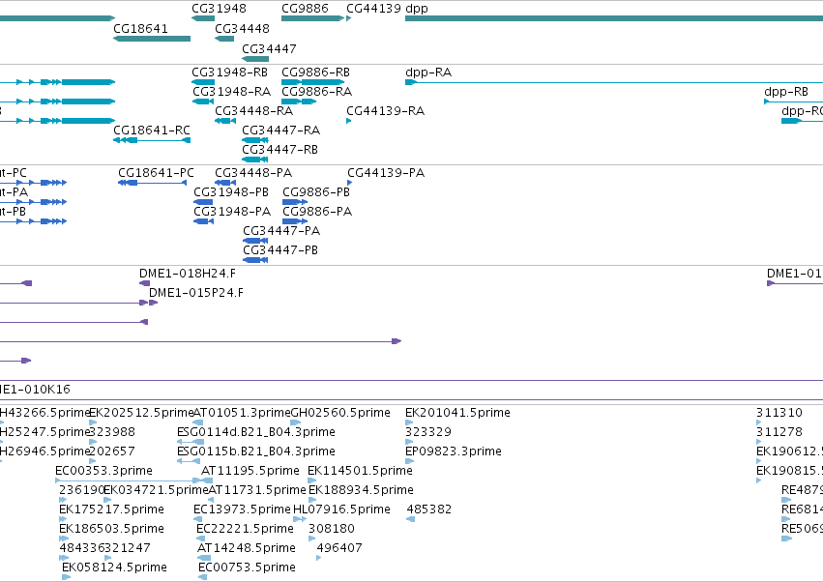Screen dimensions: 823x582
Task: Select the 202657 EST label
Action: click(112, 451)
